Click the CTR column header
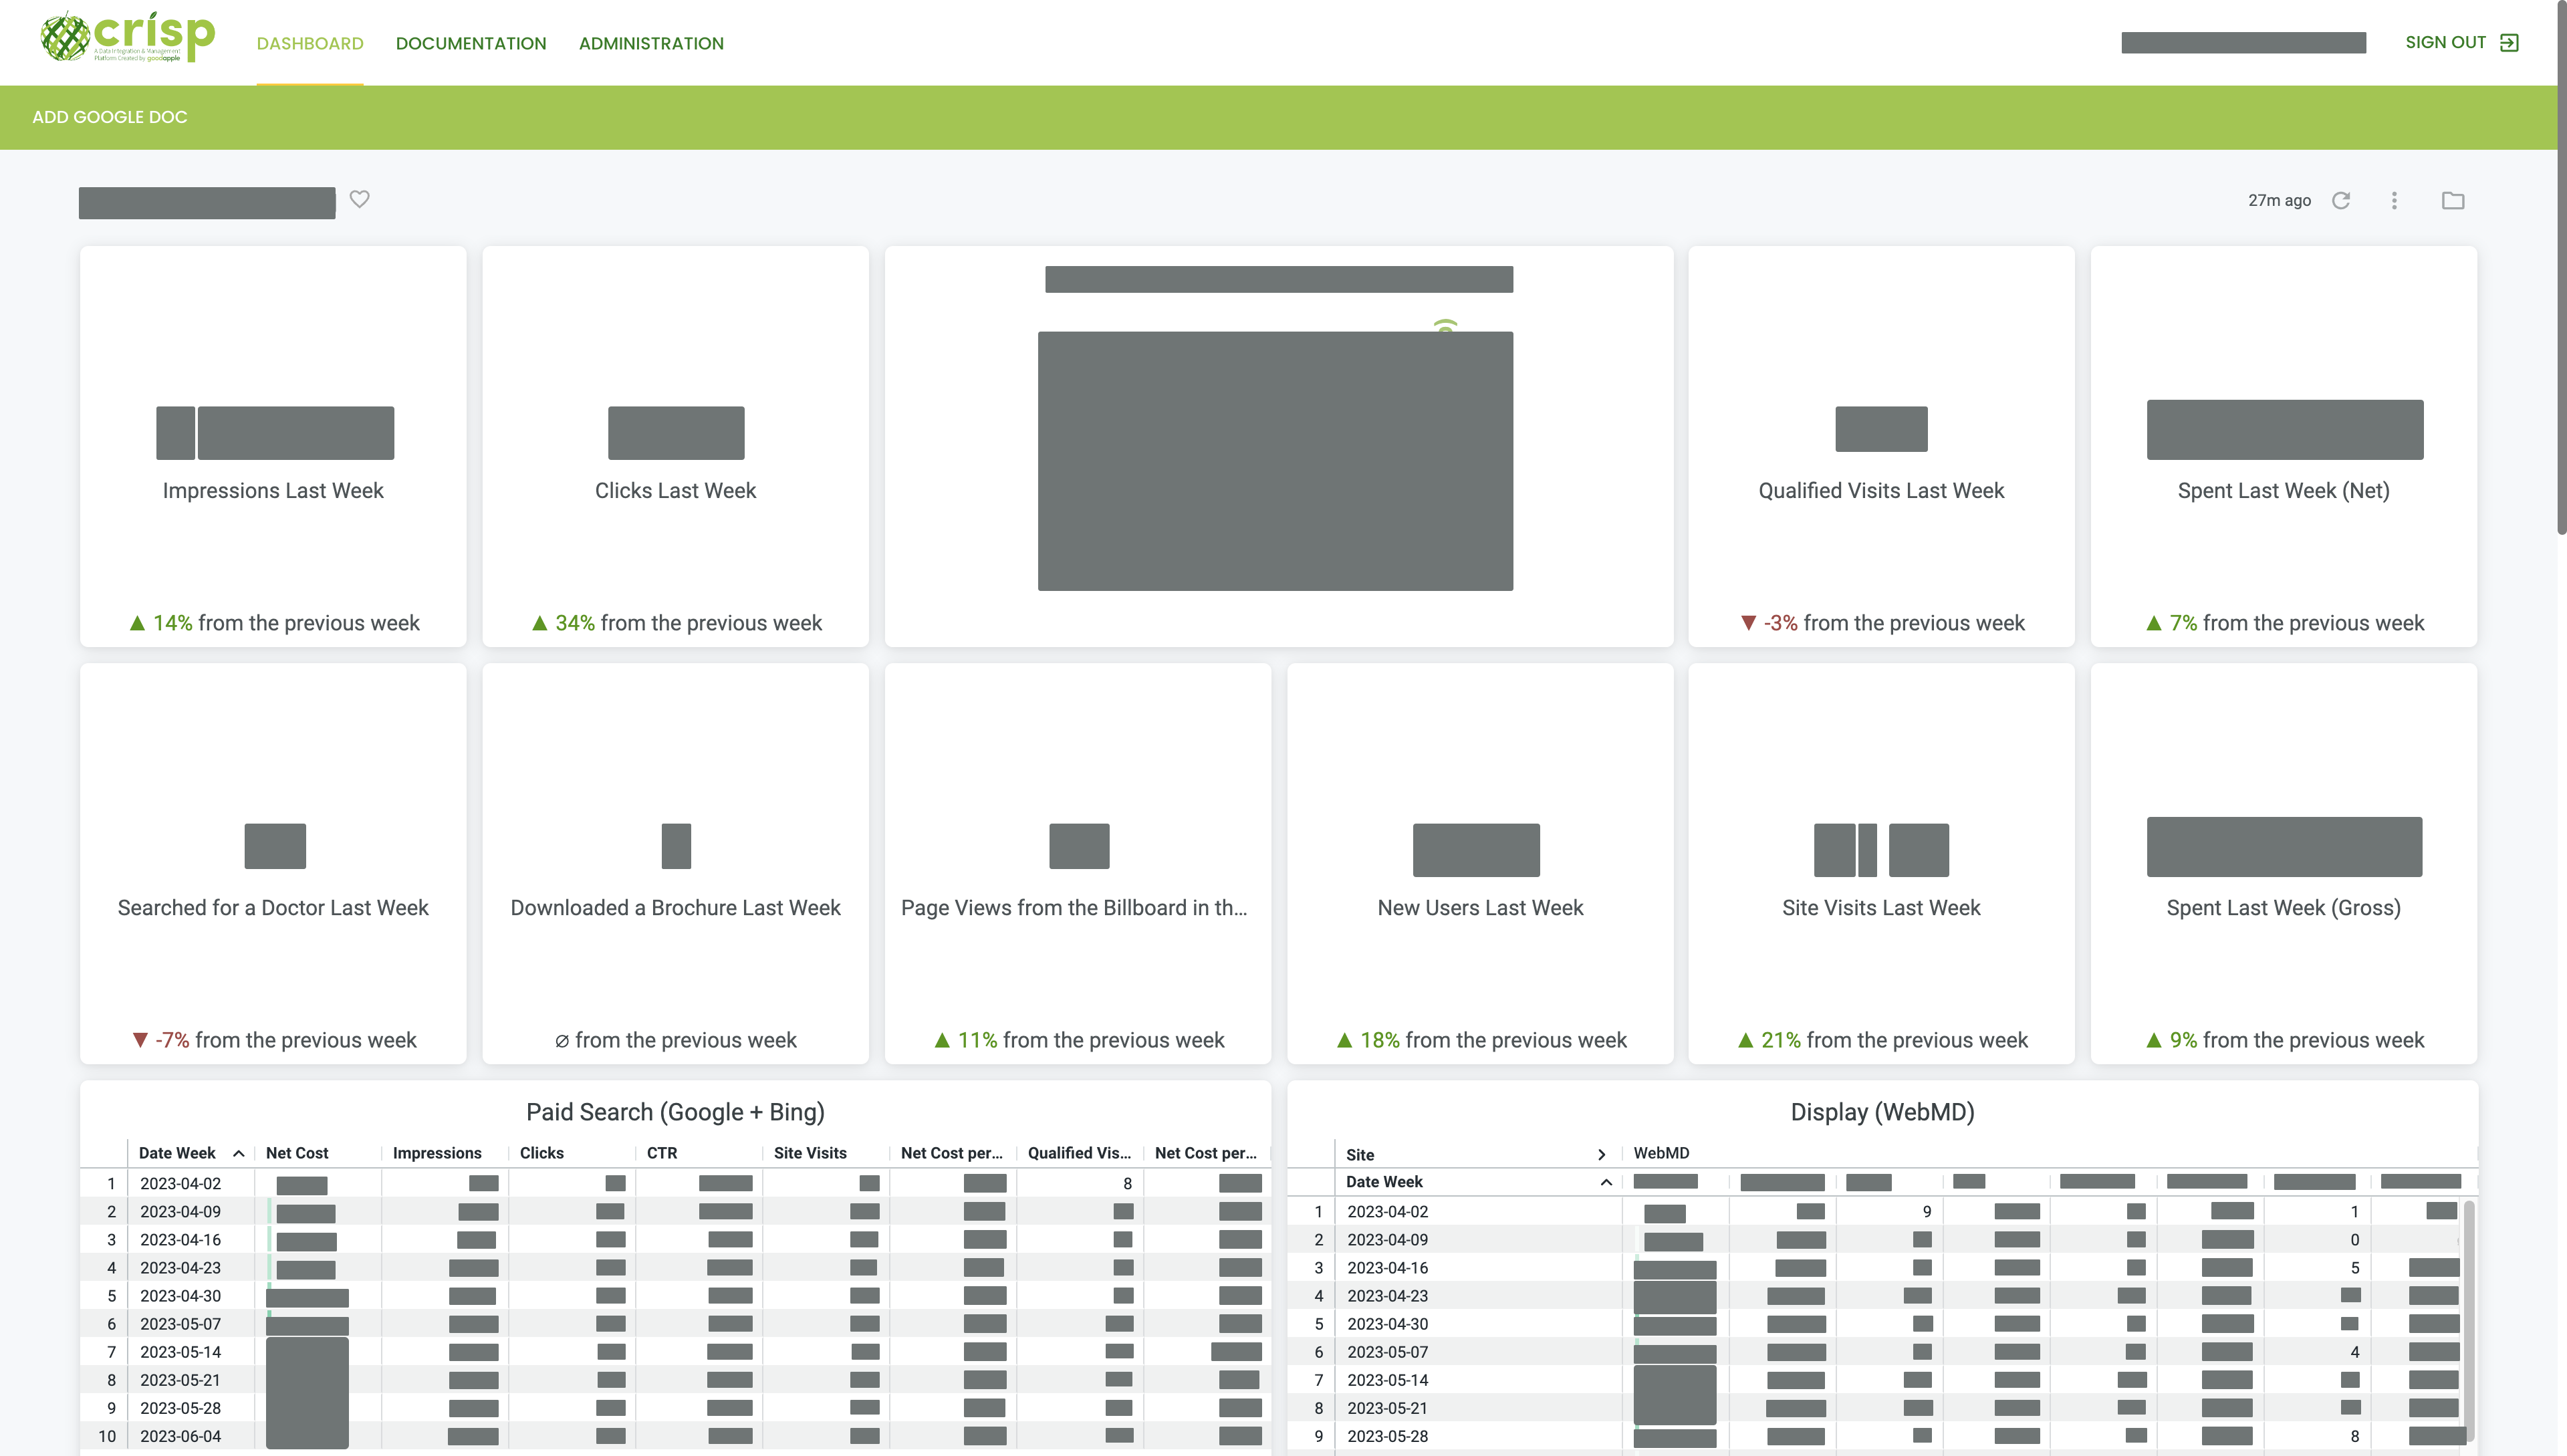The height and width of the screenshot is (1456, 2567). 662,1153
